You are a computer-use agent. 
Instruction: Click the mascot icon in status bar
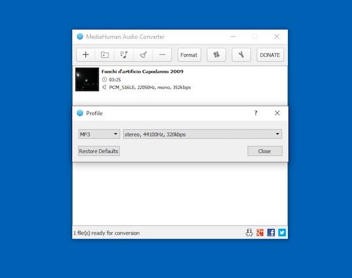[x=249, y=232]
